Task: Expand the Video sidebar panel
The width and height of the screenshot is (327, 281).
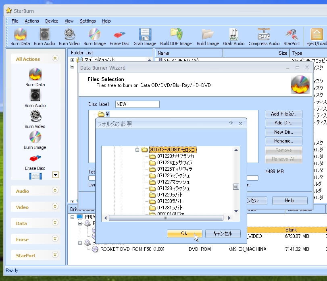Action: (55, 206)
